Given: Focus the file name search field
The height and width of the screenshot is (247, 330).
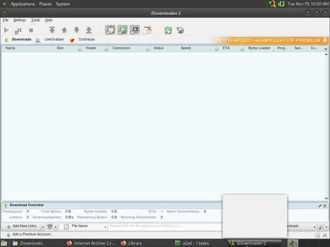Looking at the screenshot, I should point(165,226).
